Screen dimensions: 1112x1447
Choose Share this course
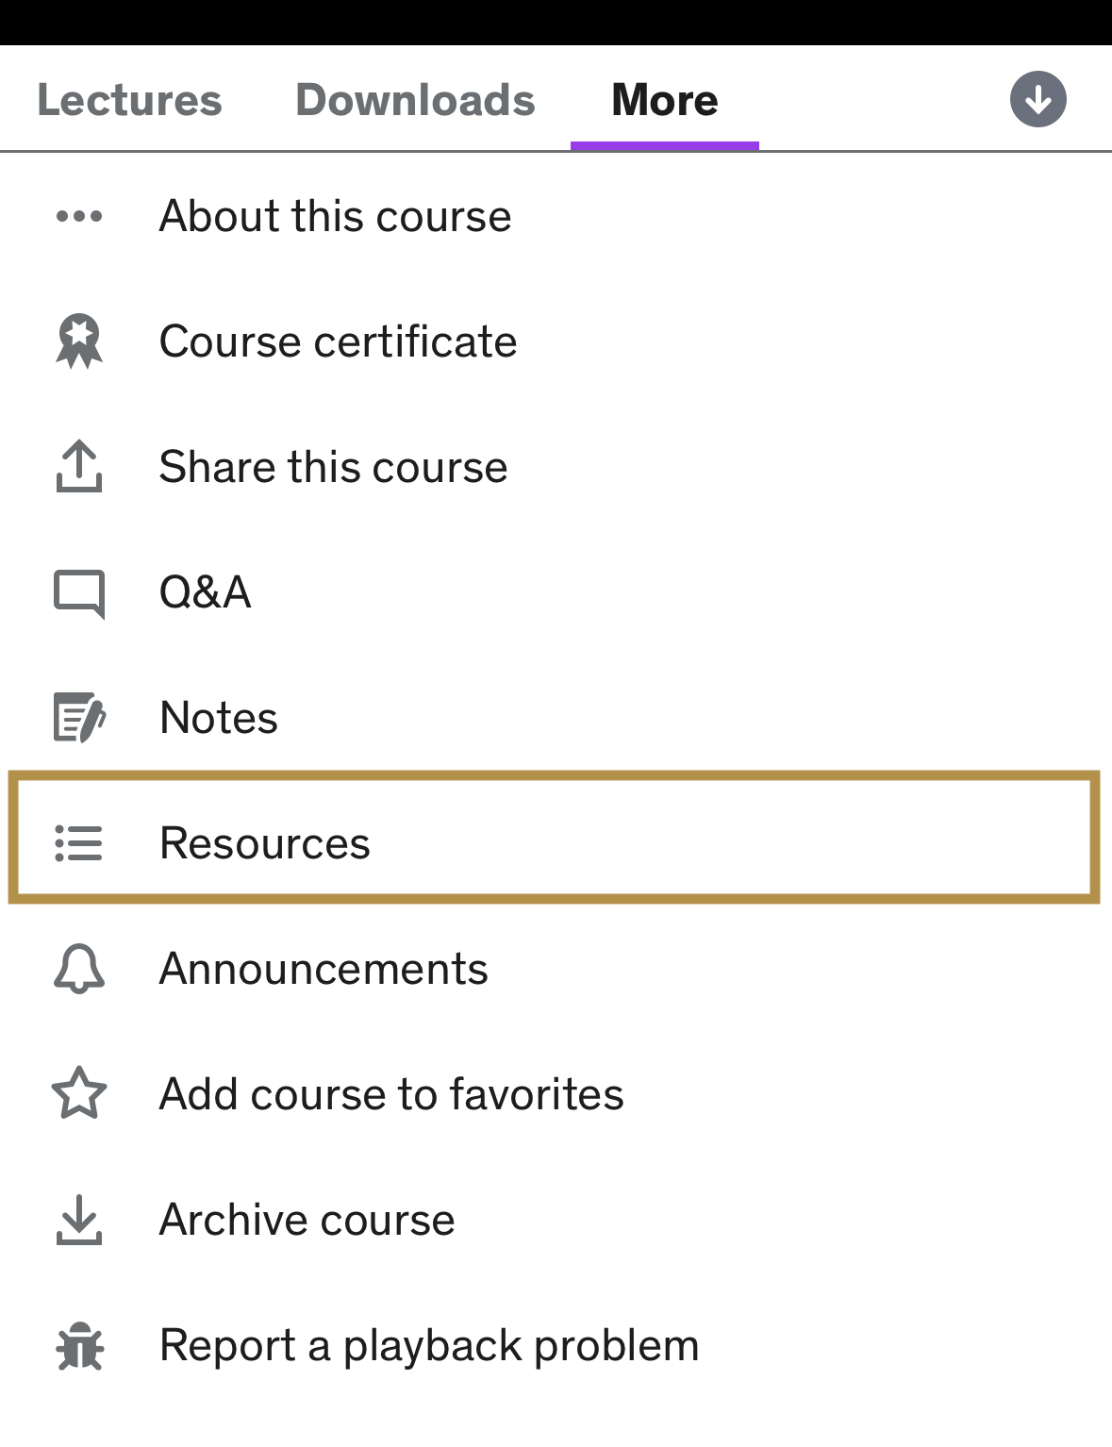pos(333,467)
